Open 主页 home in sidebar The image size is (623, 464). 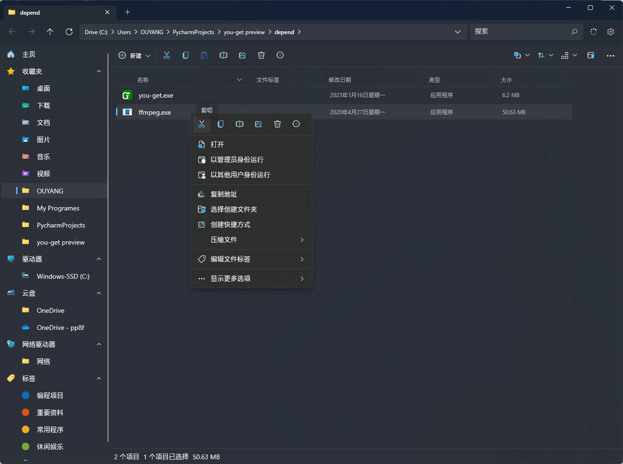pos(55,55)
